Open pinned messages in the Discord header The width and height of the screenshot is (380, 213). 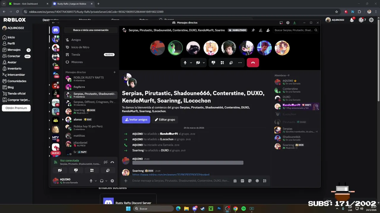253,30
